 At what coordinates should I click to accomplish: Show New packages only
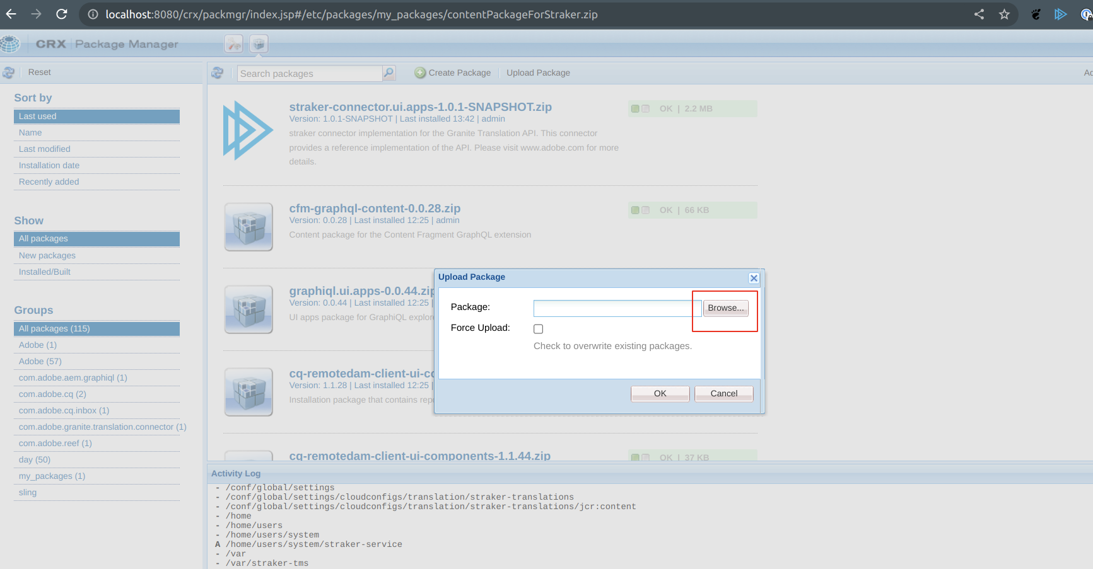(x=96, y=256)
